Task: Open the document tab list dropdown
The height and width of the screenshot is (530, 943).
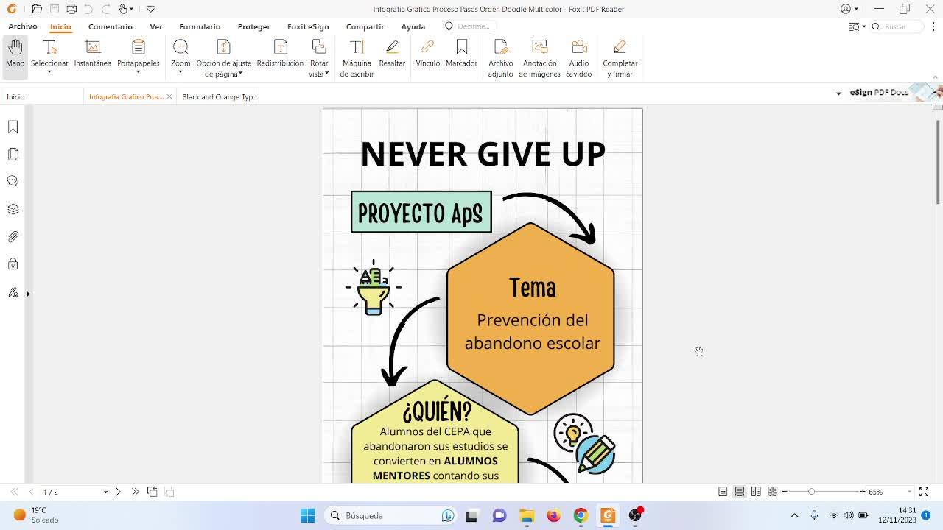Action: pyautogui.click(x=838, y=93)
